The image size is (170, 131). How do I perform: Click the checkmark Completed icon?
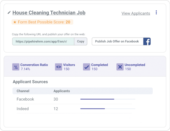pyautogui.click(x=87, y=67)
